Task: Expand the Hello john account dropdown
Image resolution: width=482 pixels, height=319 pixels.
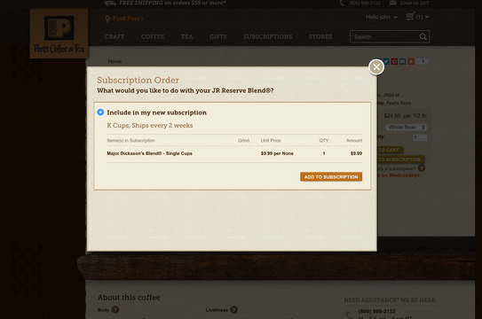Action: point(382,17)
